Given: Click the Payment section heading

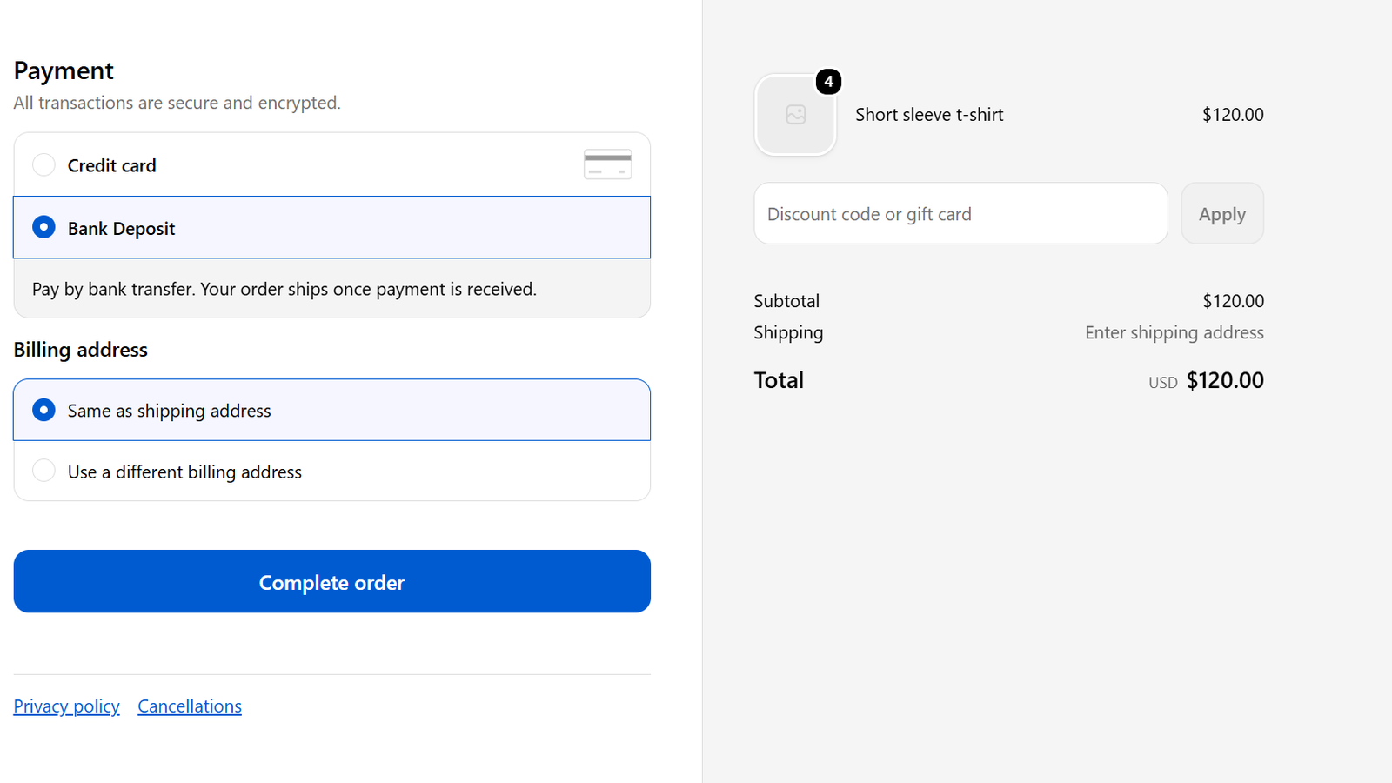Looking at the screenshot, I should (x=64, y=70).
